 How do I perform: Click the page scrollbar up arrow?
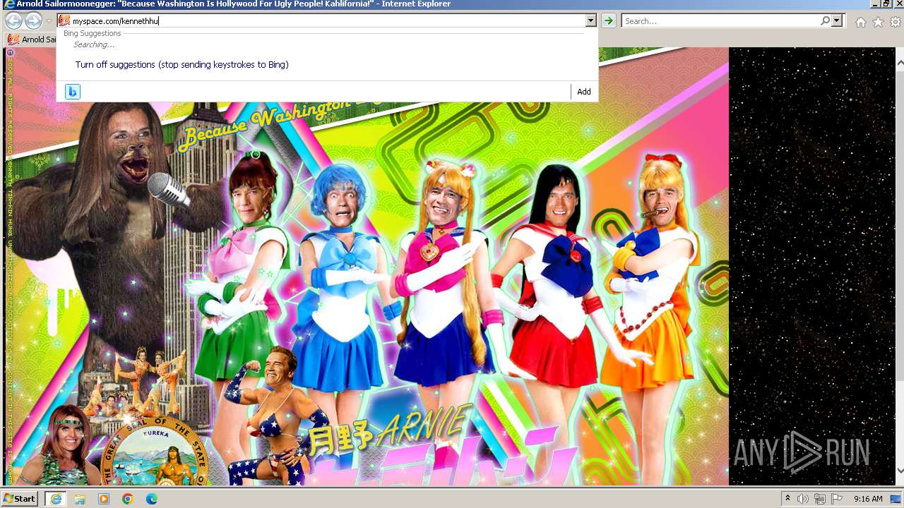[x=900, y=63]
